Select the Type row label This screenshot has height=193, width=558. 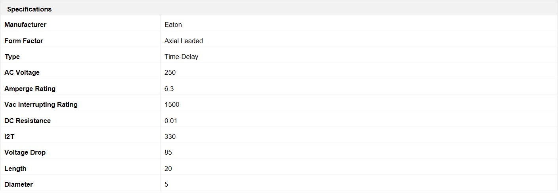click(x=12, y=57)
